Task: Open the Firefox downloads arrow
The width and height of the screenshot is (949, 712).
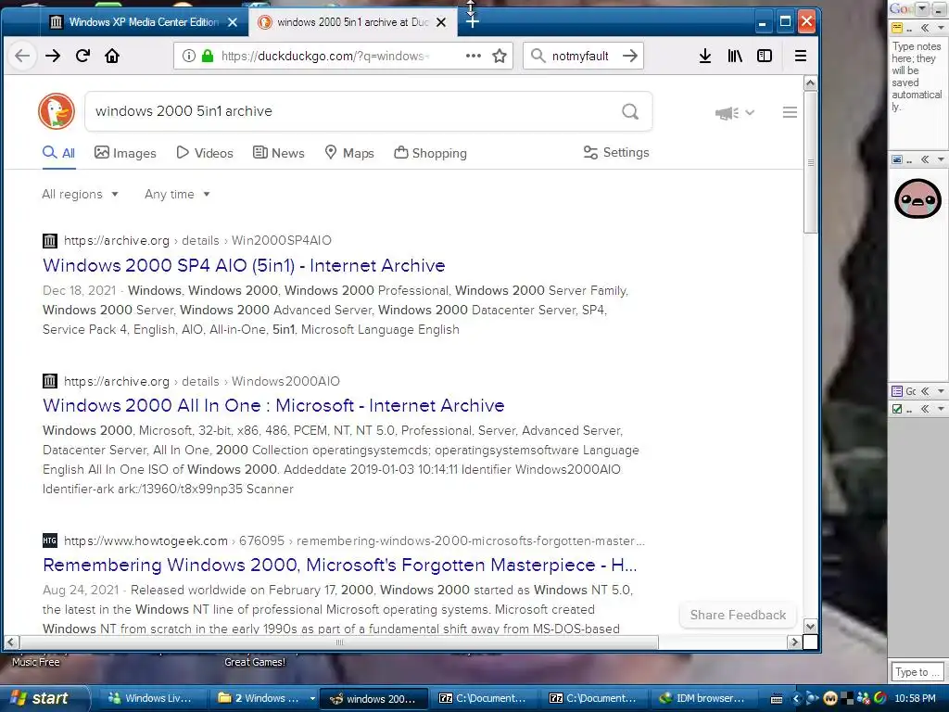Action: tap(705, 56)
